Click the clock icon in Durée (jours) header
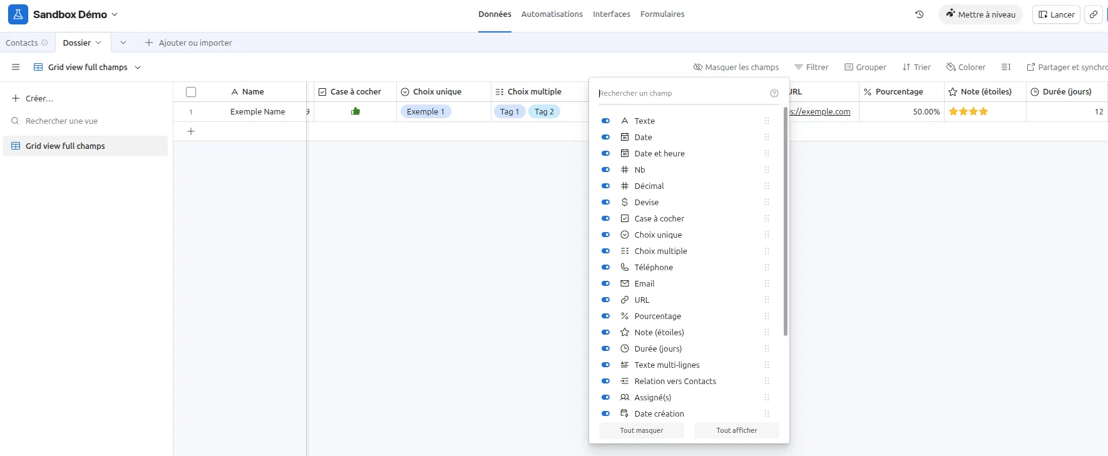Screen dimensions: 1108x456 (x=1035, y=92)
